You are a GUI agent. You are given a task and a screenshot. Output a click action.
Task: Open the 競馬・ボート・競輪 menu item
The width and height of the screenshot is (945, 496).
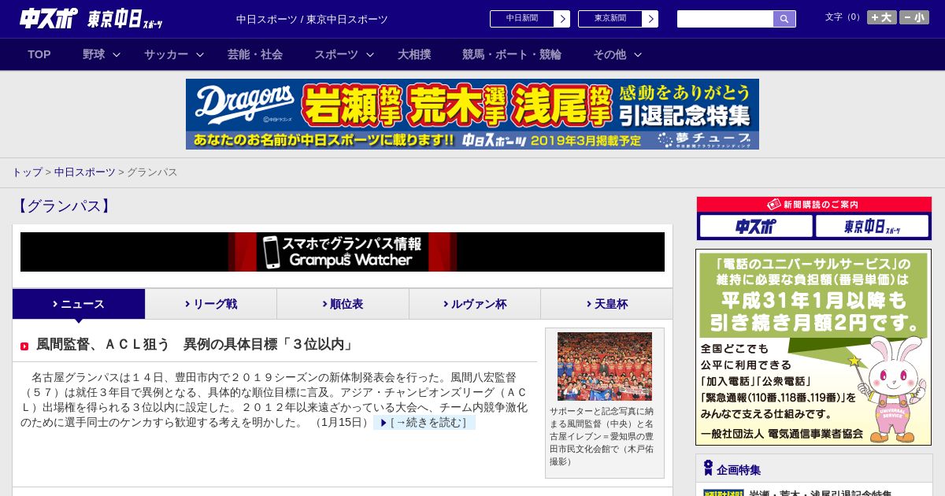tap(512, 54)
